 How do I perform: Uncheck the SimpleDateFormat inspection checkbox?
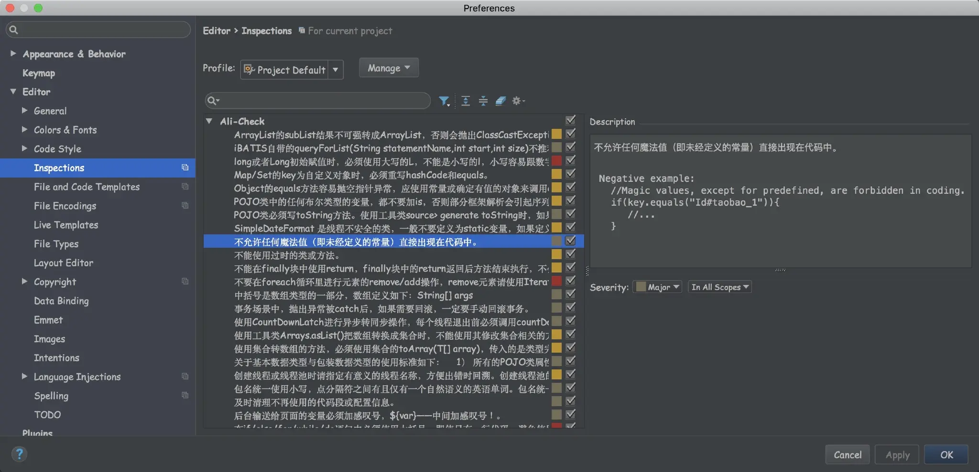click(570, 227)
